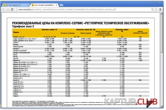The width and height of the screenshot is (166, 110).
Task: Click the "Scenic II" model name
Action: [x=16, y=80]
